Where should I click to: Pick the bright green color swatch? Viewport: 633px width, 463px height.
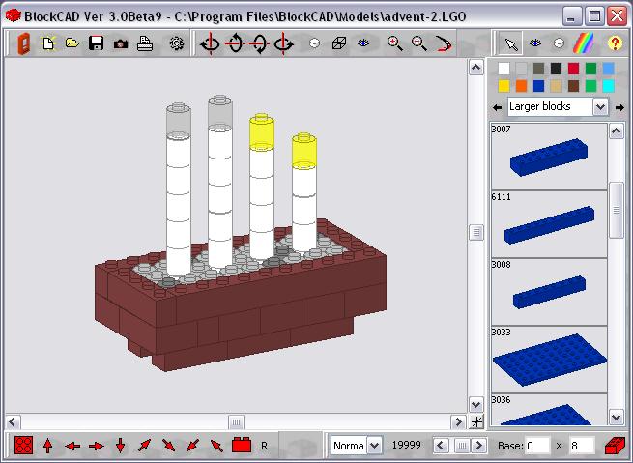pos(590,86)
